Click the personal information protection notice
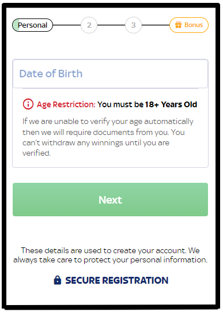This screenshot has height=312, width=223. click(110, 255)
